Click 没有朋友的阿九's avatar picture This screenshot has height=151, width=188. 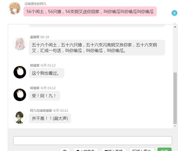[x=14, y=8]
